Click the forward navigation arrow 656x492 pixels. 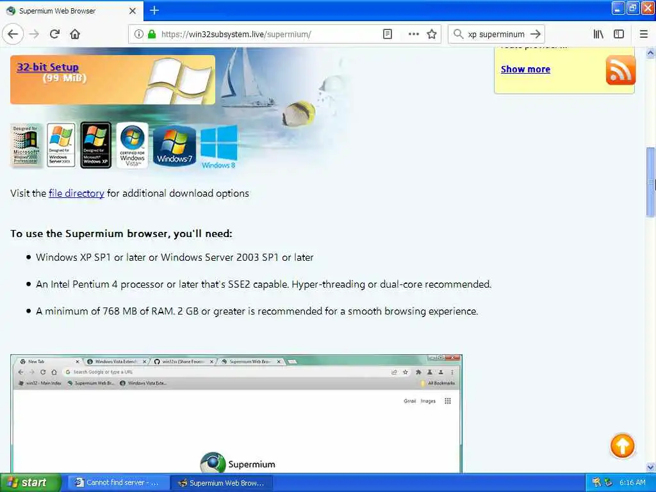[35, 35]
